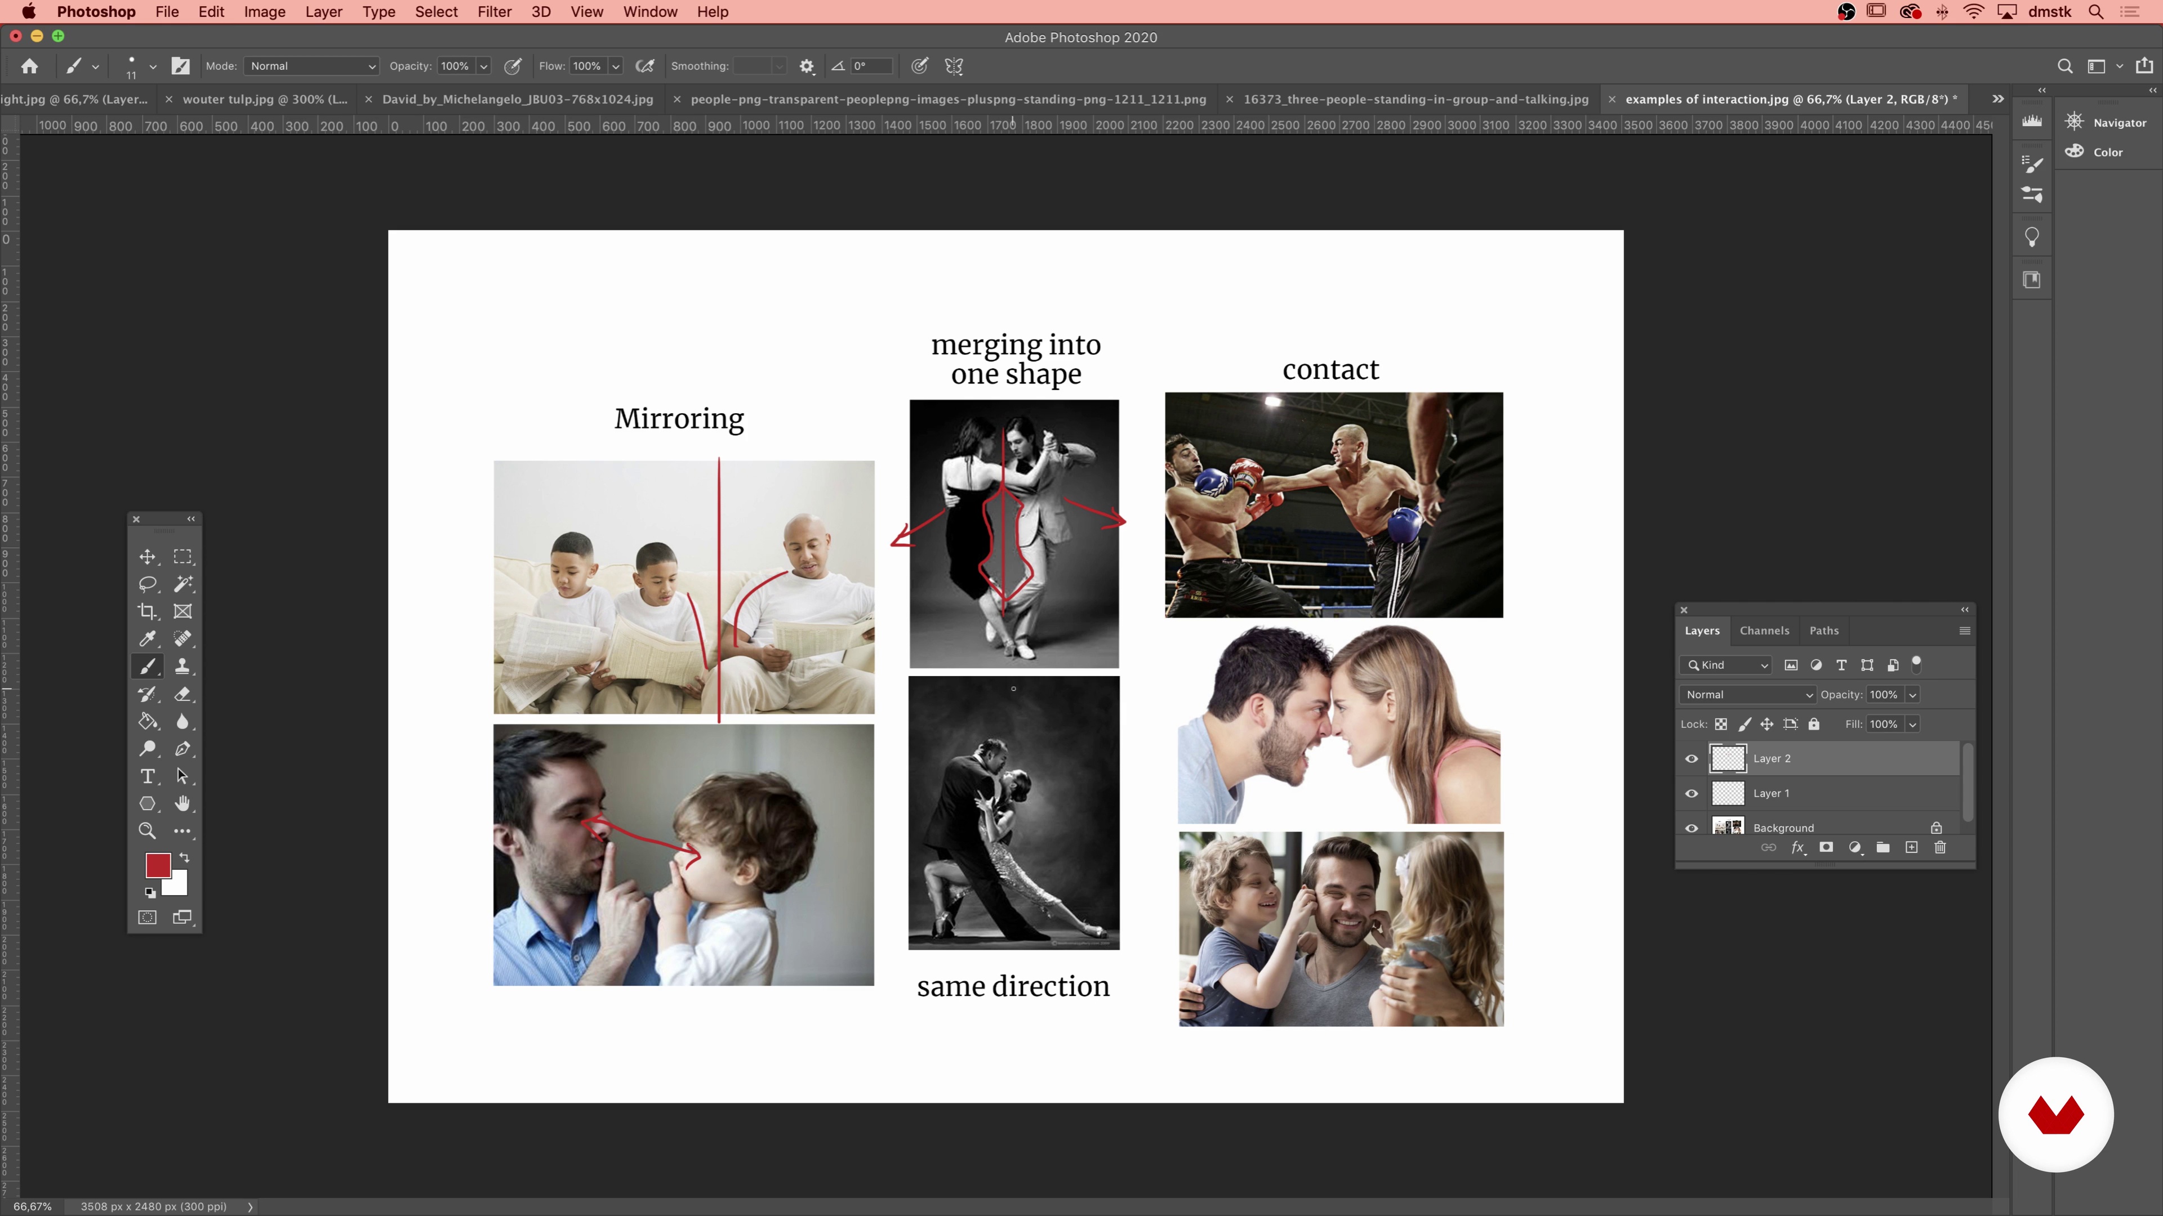The image size is (2163, 1216).
Task: Switch to the Channels tab
Action: (1763, 631)
